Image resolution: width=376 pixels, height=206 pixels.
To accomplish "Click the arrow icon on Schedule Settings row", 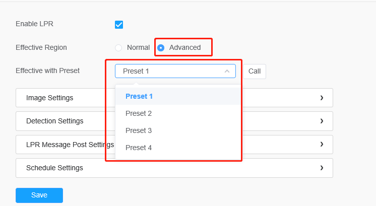I will [322, 168].
